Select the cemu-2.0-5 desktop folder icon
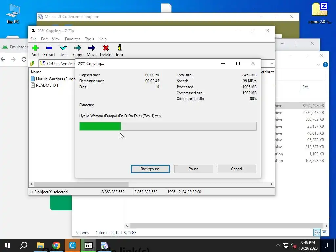Screen dimensions: 336x252 (320, 13)
